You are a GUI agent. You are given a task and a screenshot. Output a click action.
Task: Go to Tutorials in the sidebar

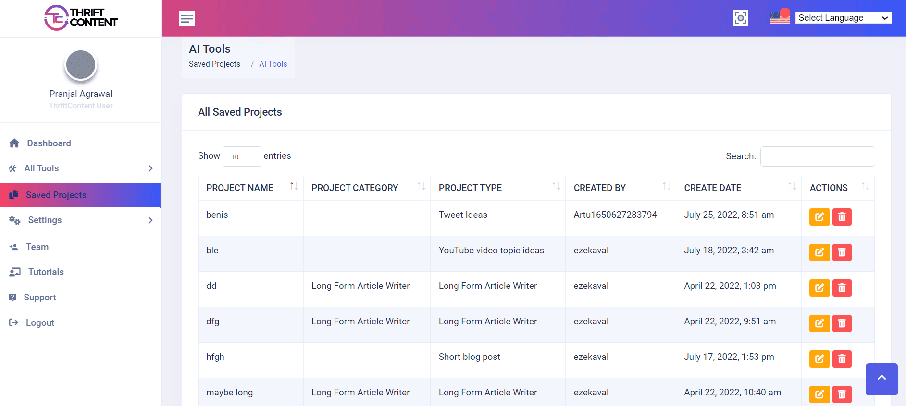tap(46, 272)
